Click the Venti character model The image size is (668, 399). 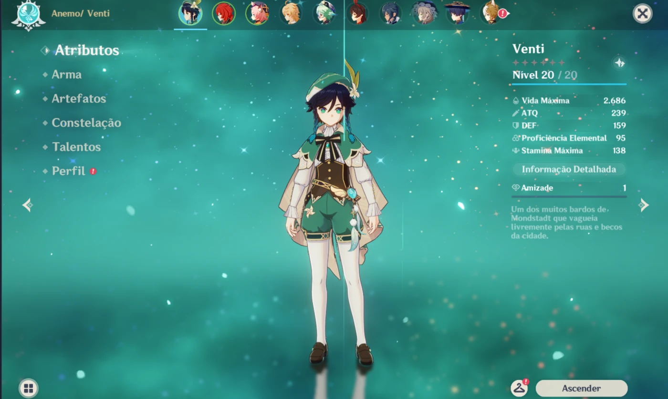click(x=334, y=215)
